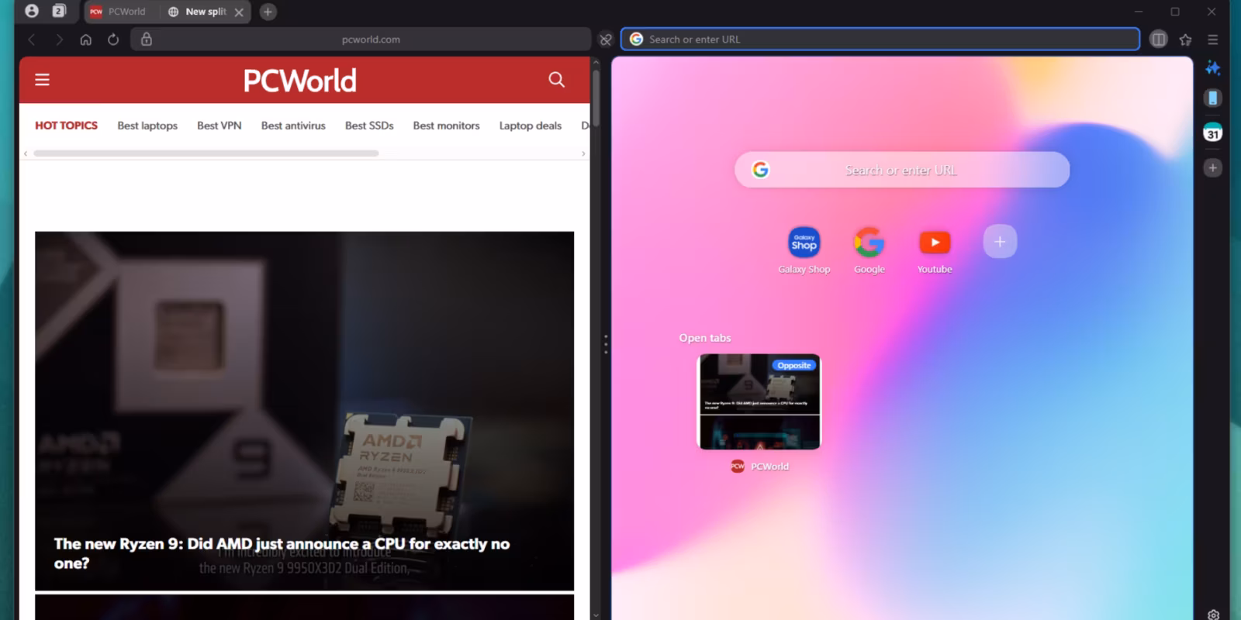The image size is (1241, 620).
Task: Reload the PCWorld page
Action: [113, 40]
